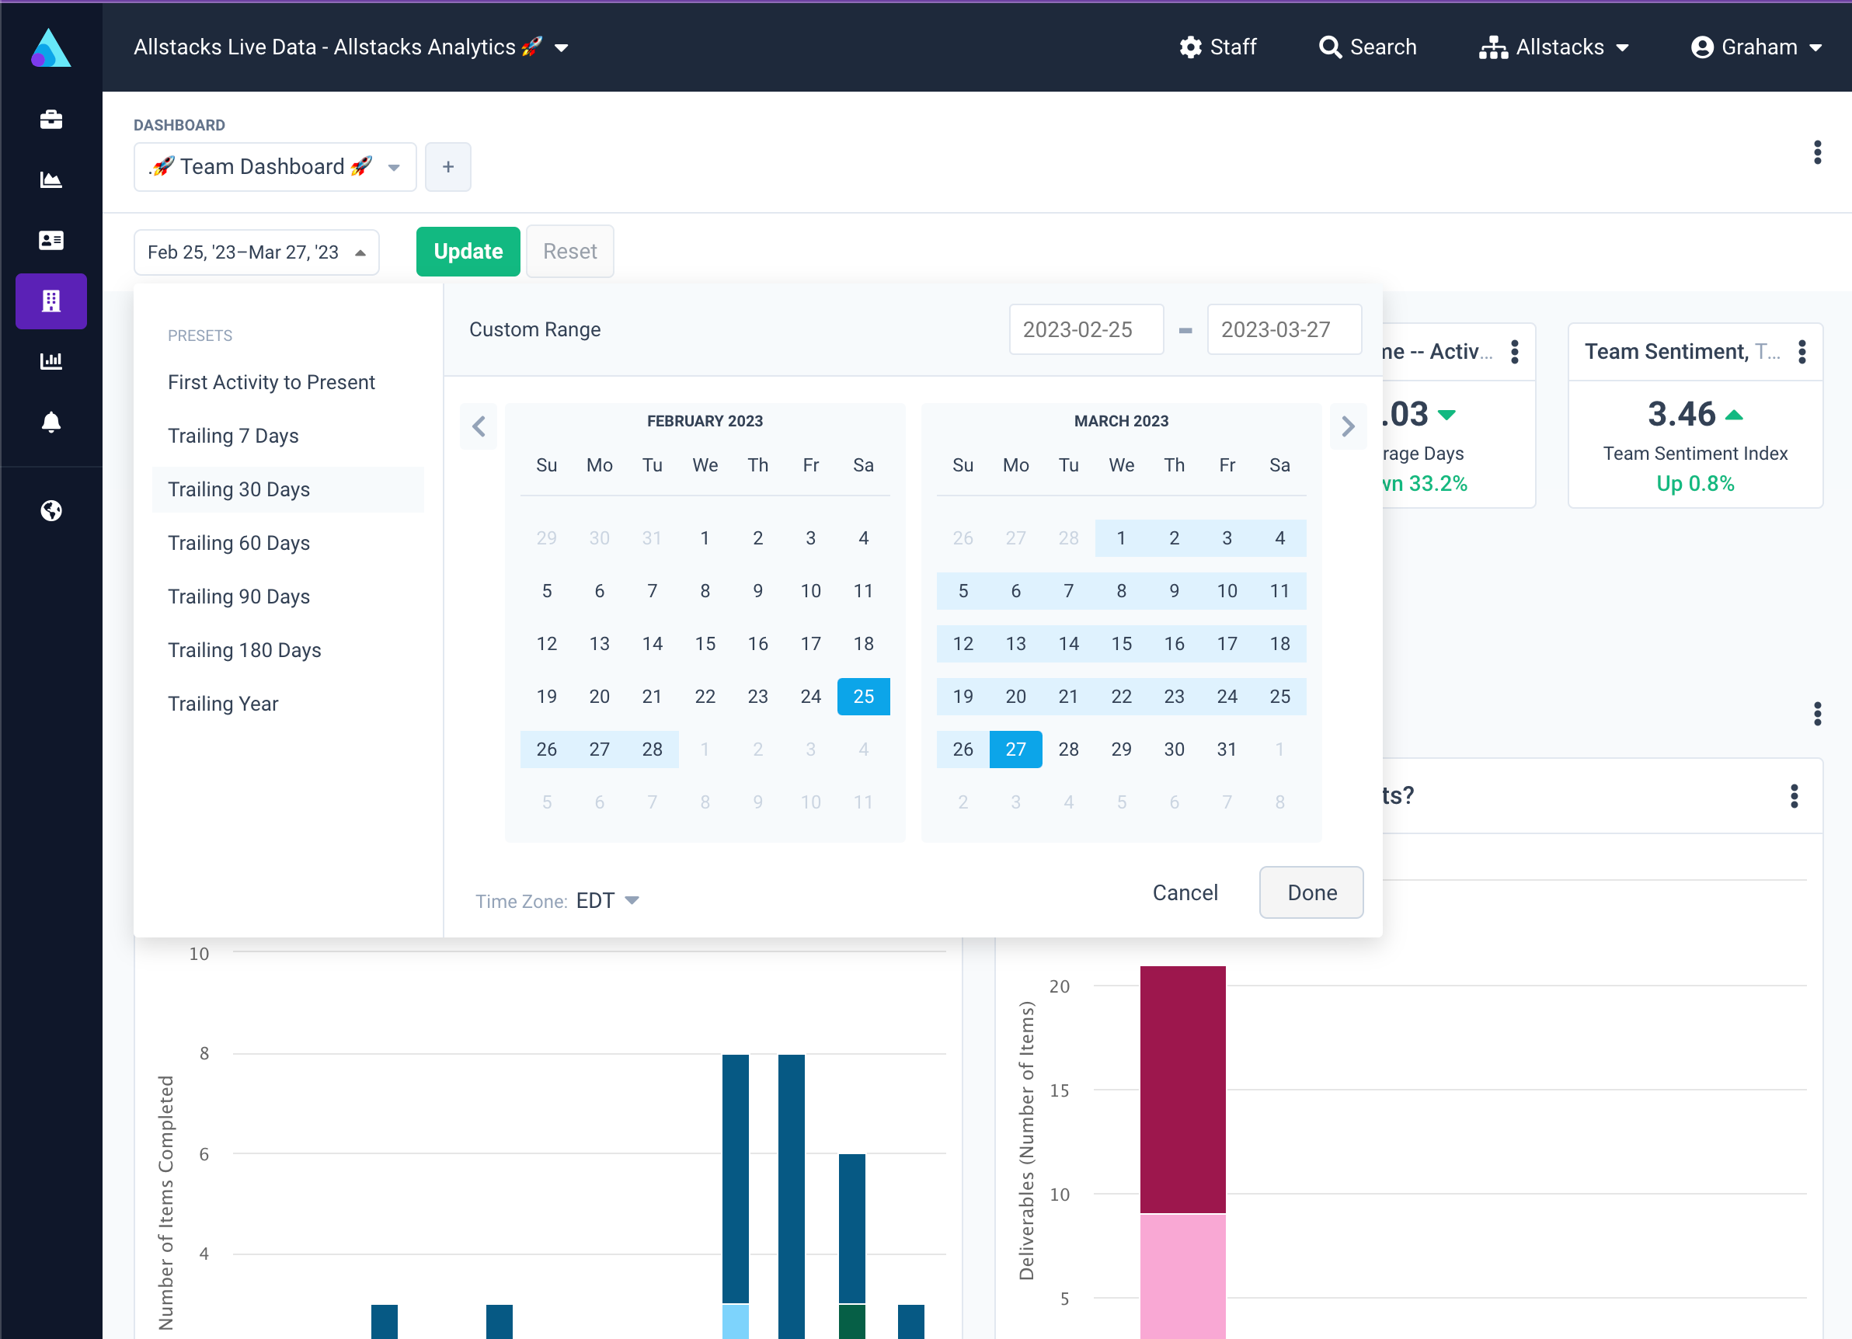Confirm date range with Done

[1311, 892]
